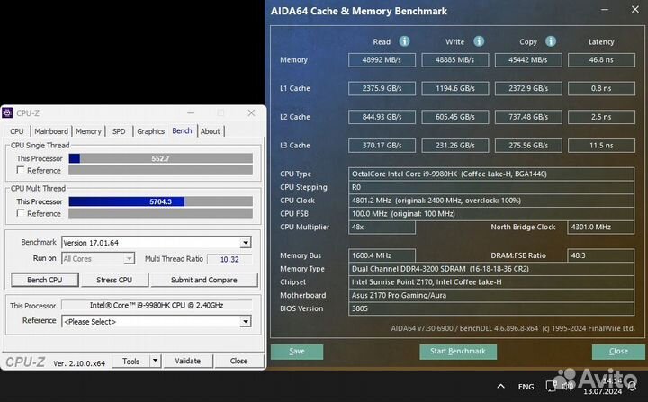Viewport: 648px width, 402px height.
Task: Click the taskbar clock showing 13.07.2024
Action: (x=602, y=387)
